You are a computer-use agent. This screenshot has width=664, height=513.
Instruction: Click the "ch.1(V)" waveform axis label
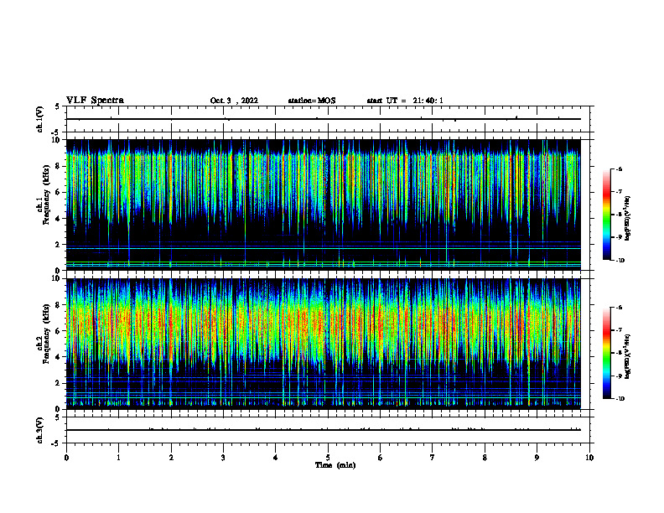pos(40,119)
